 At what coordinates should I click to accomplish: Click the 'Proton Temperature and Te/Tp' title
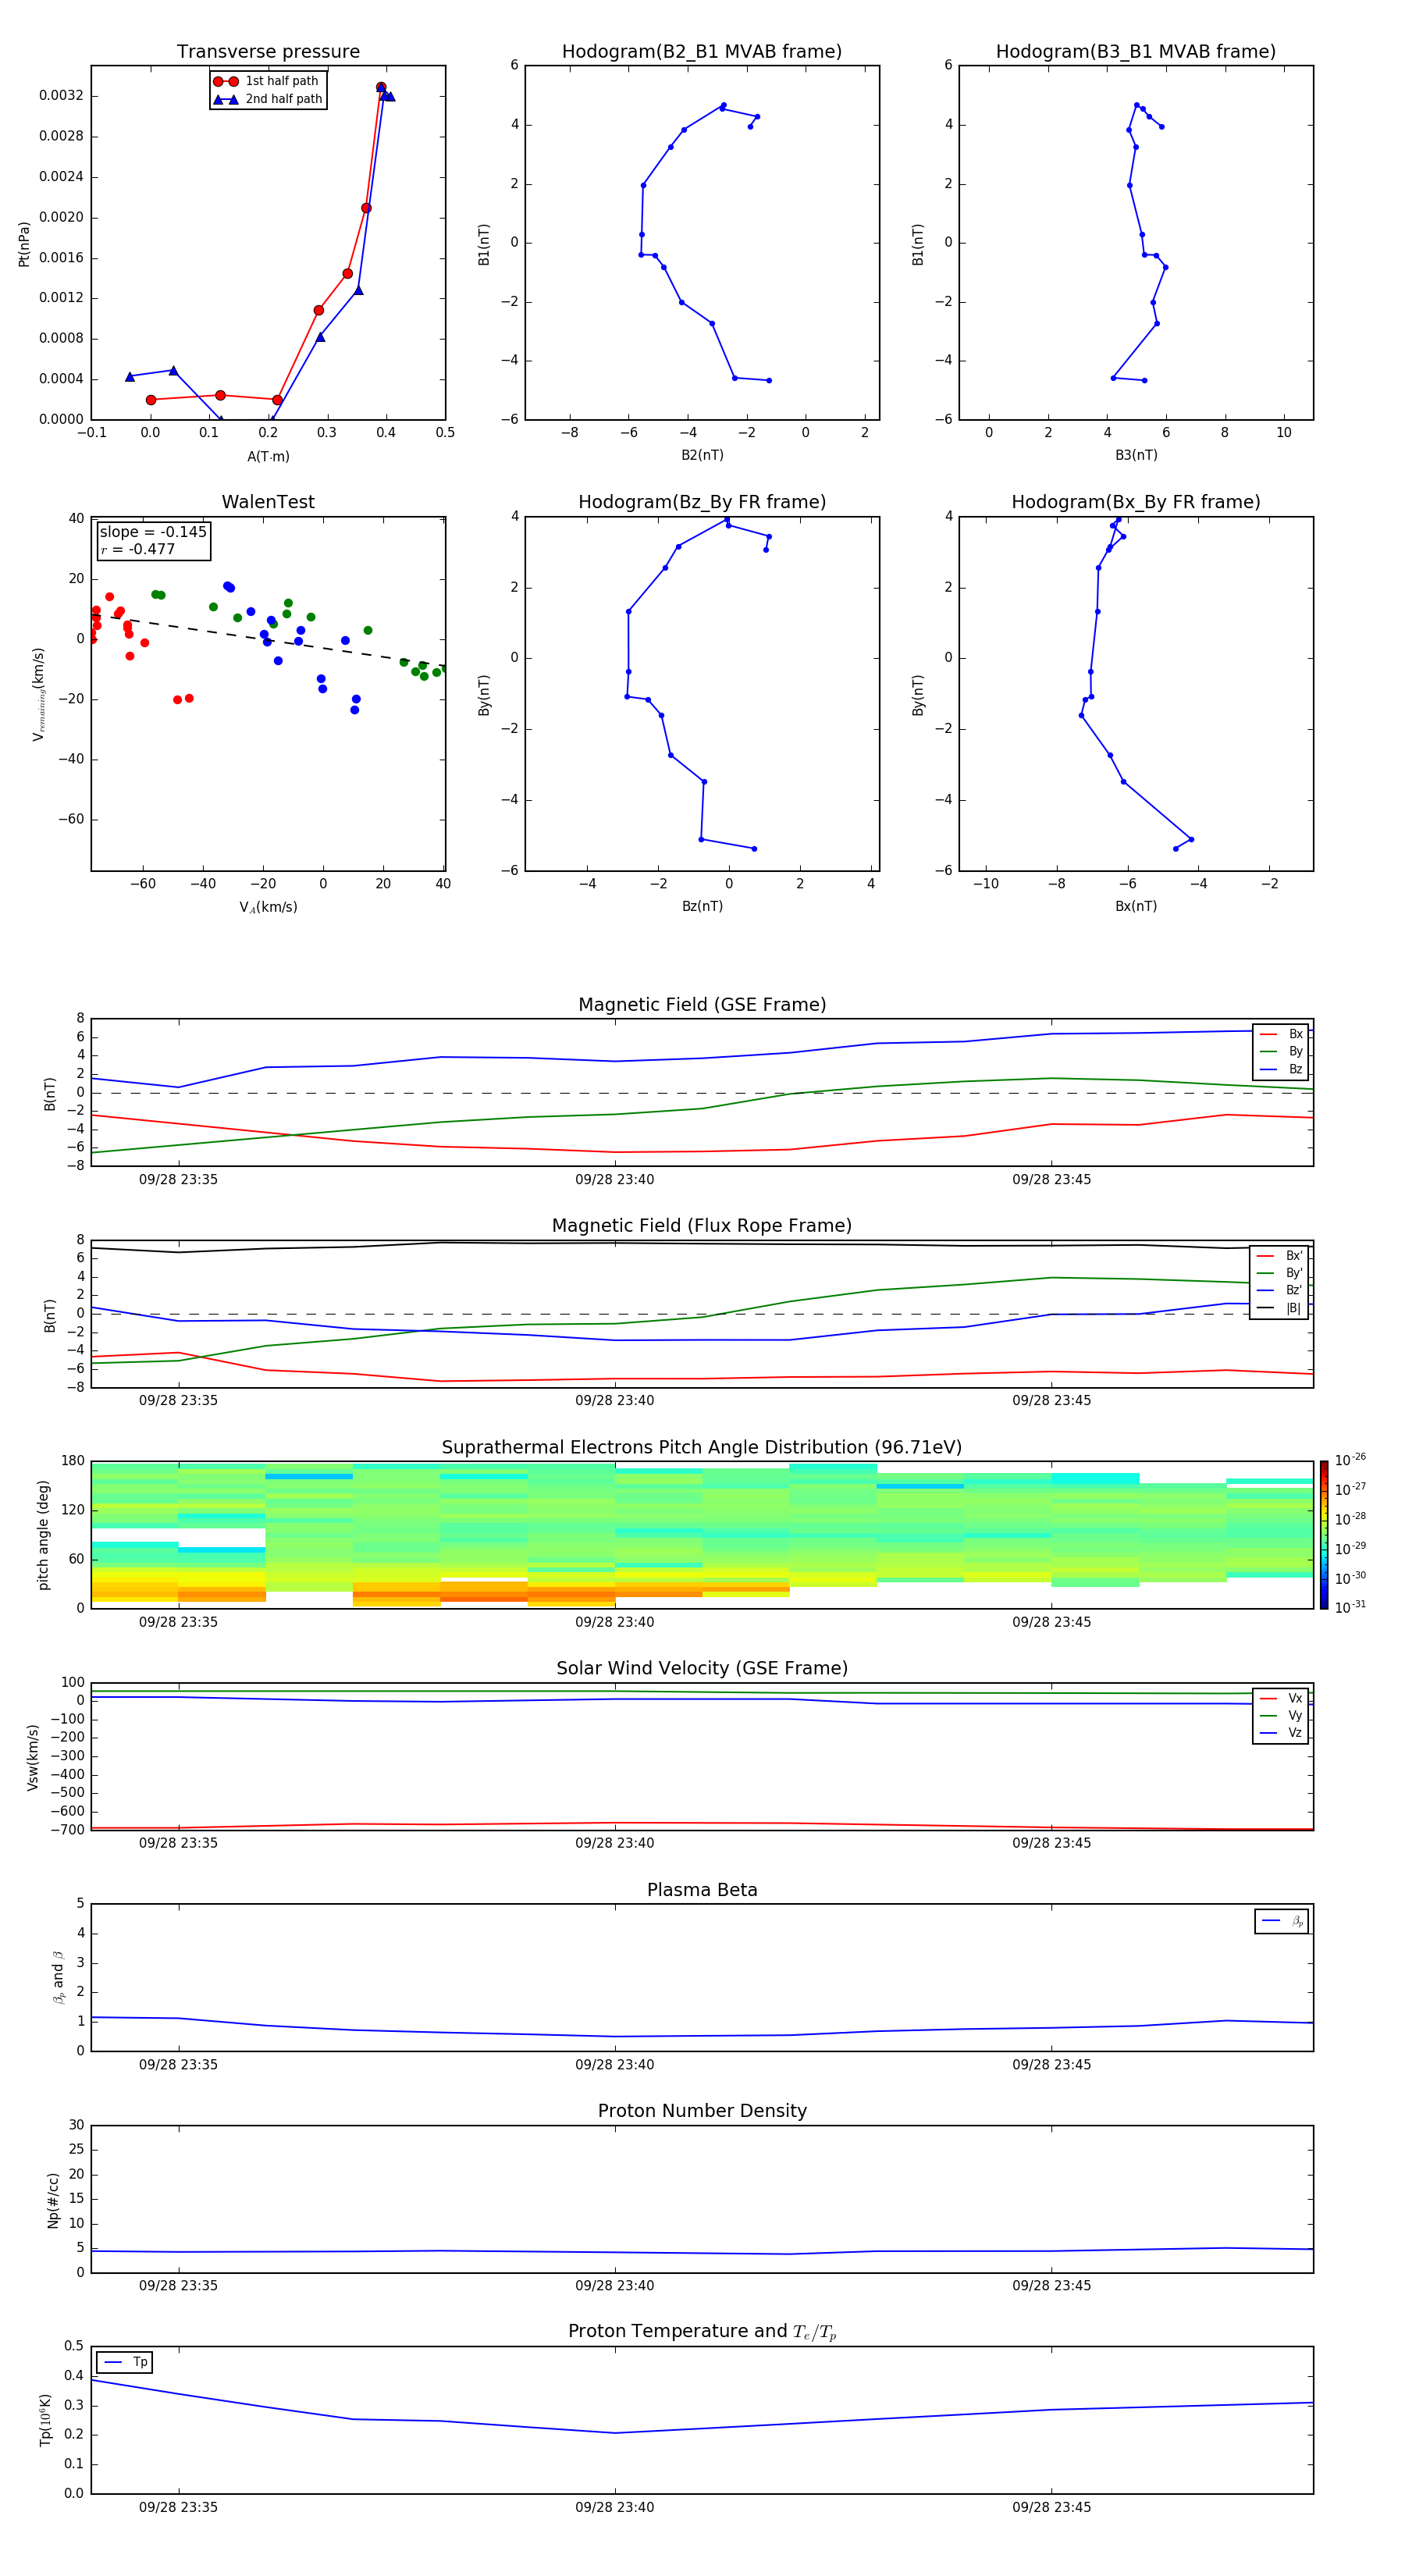702,2331
